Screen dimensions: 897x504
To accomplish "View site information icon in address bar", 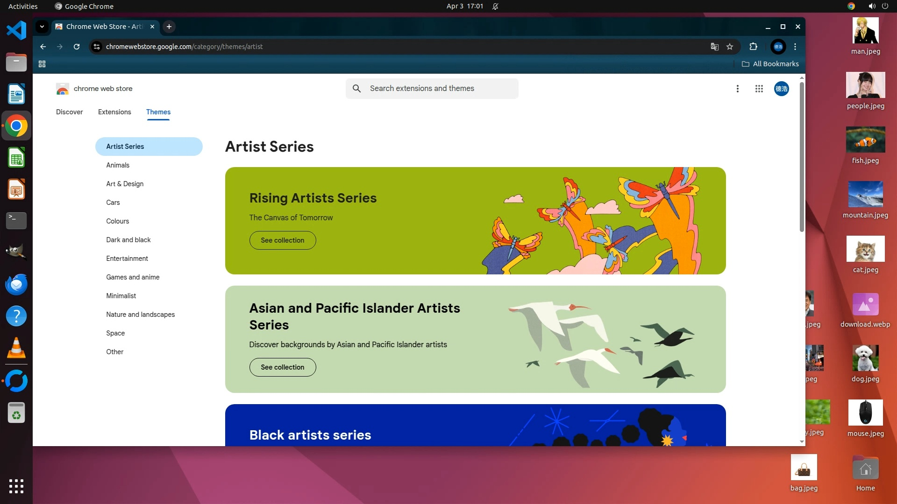I will tap(97, 47).
